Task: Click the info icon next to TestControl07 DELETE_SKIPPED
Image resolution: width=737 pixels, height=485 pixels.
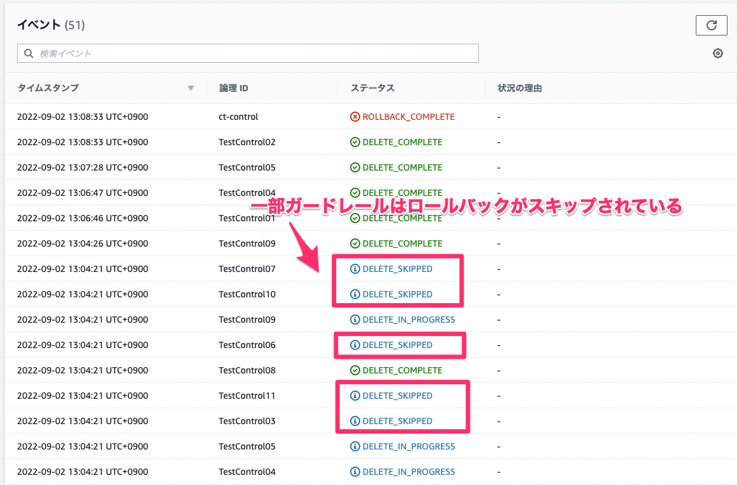Action: [x=355, y=269]
